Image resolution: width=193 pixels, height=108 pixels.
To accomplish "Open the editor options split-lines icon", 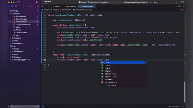I will click(180, 6).
